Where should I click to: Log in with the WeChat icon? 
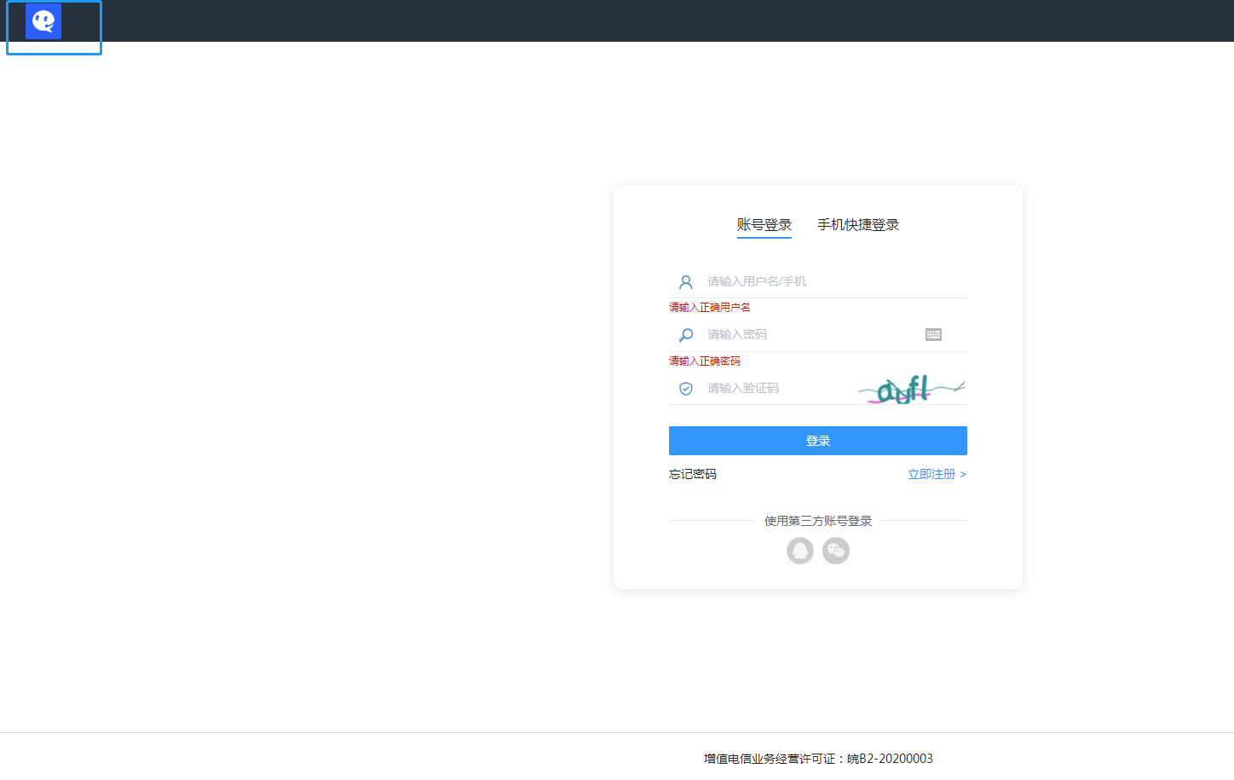(836, 551)
